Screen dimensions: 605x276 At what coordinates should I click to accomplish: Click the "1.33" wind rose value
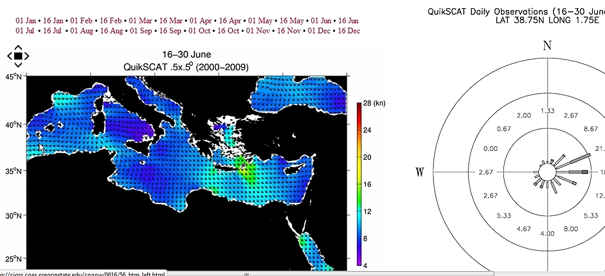click(548, 111)
